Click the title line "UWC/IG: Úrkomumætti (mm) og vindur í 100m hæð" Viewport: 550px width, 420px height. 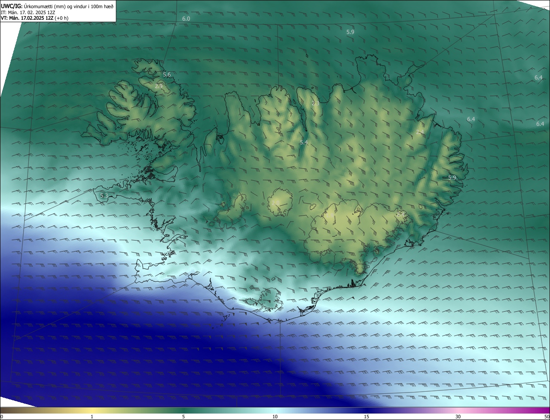click(57, 6)
